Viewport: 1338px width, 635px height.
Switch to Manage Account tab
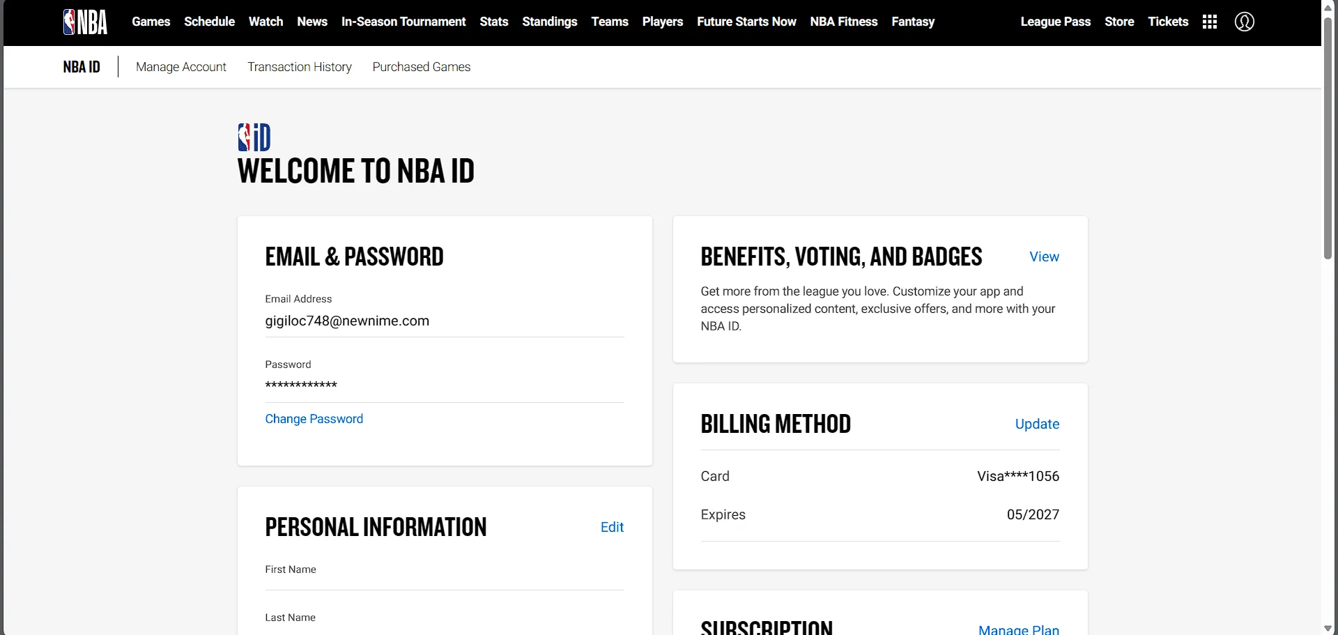click(181, 67)
